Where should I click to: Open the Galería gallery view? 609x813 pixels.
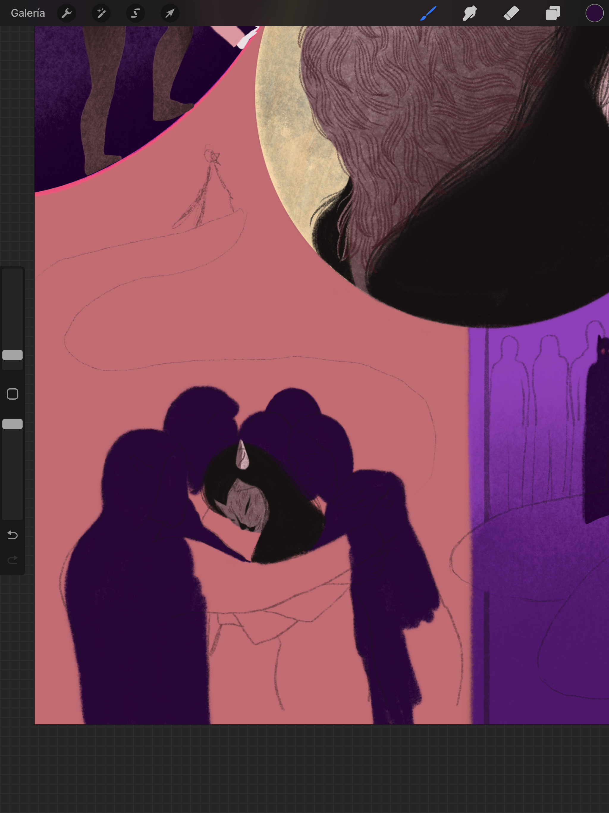(x=28, y=13)
